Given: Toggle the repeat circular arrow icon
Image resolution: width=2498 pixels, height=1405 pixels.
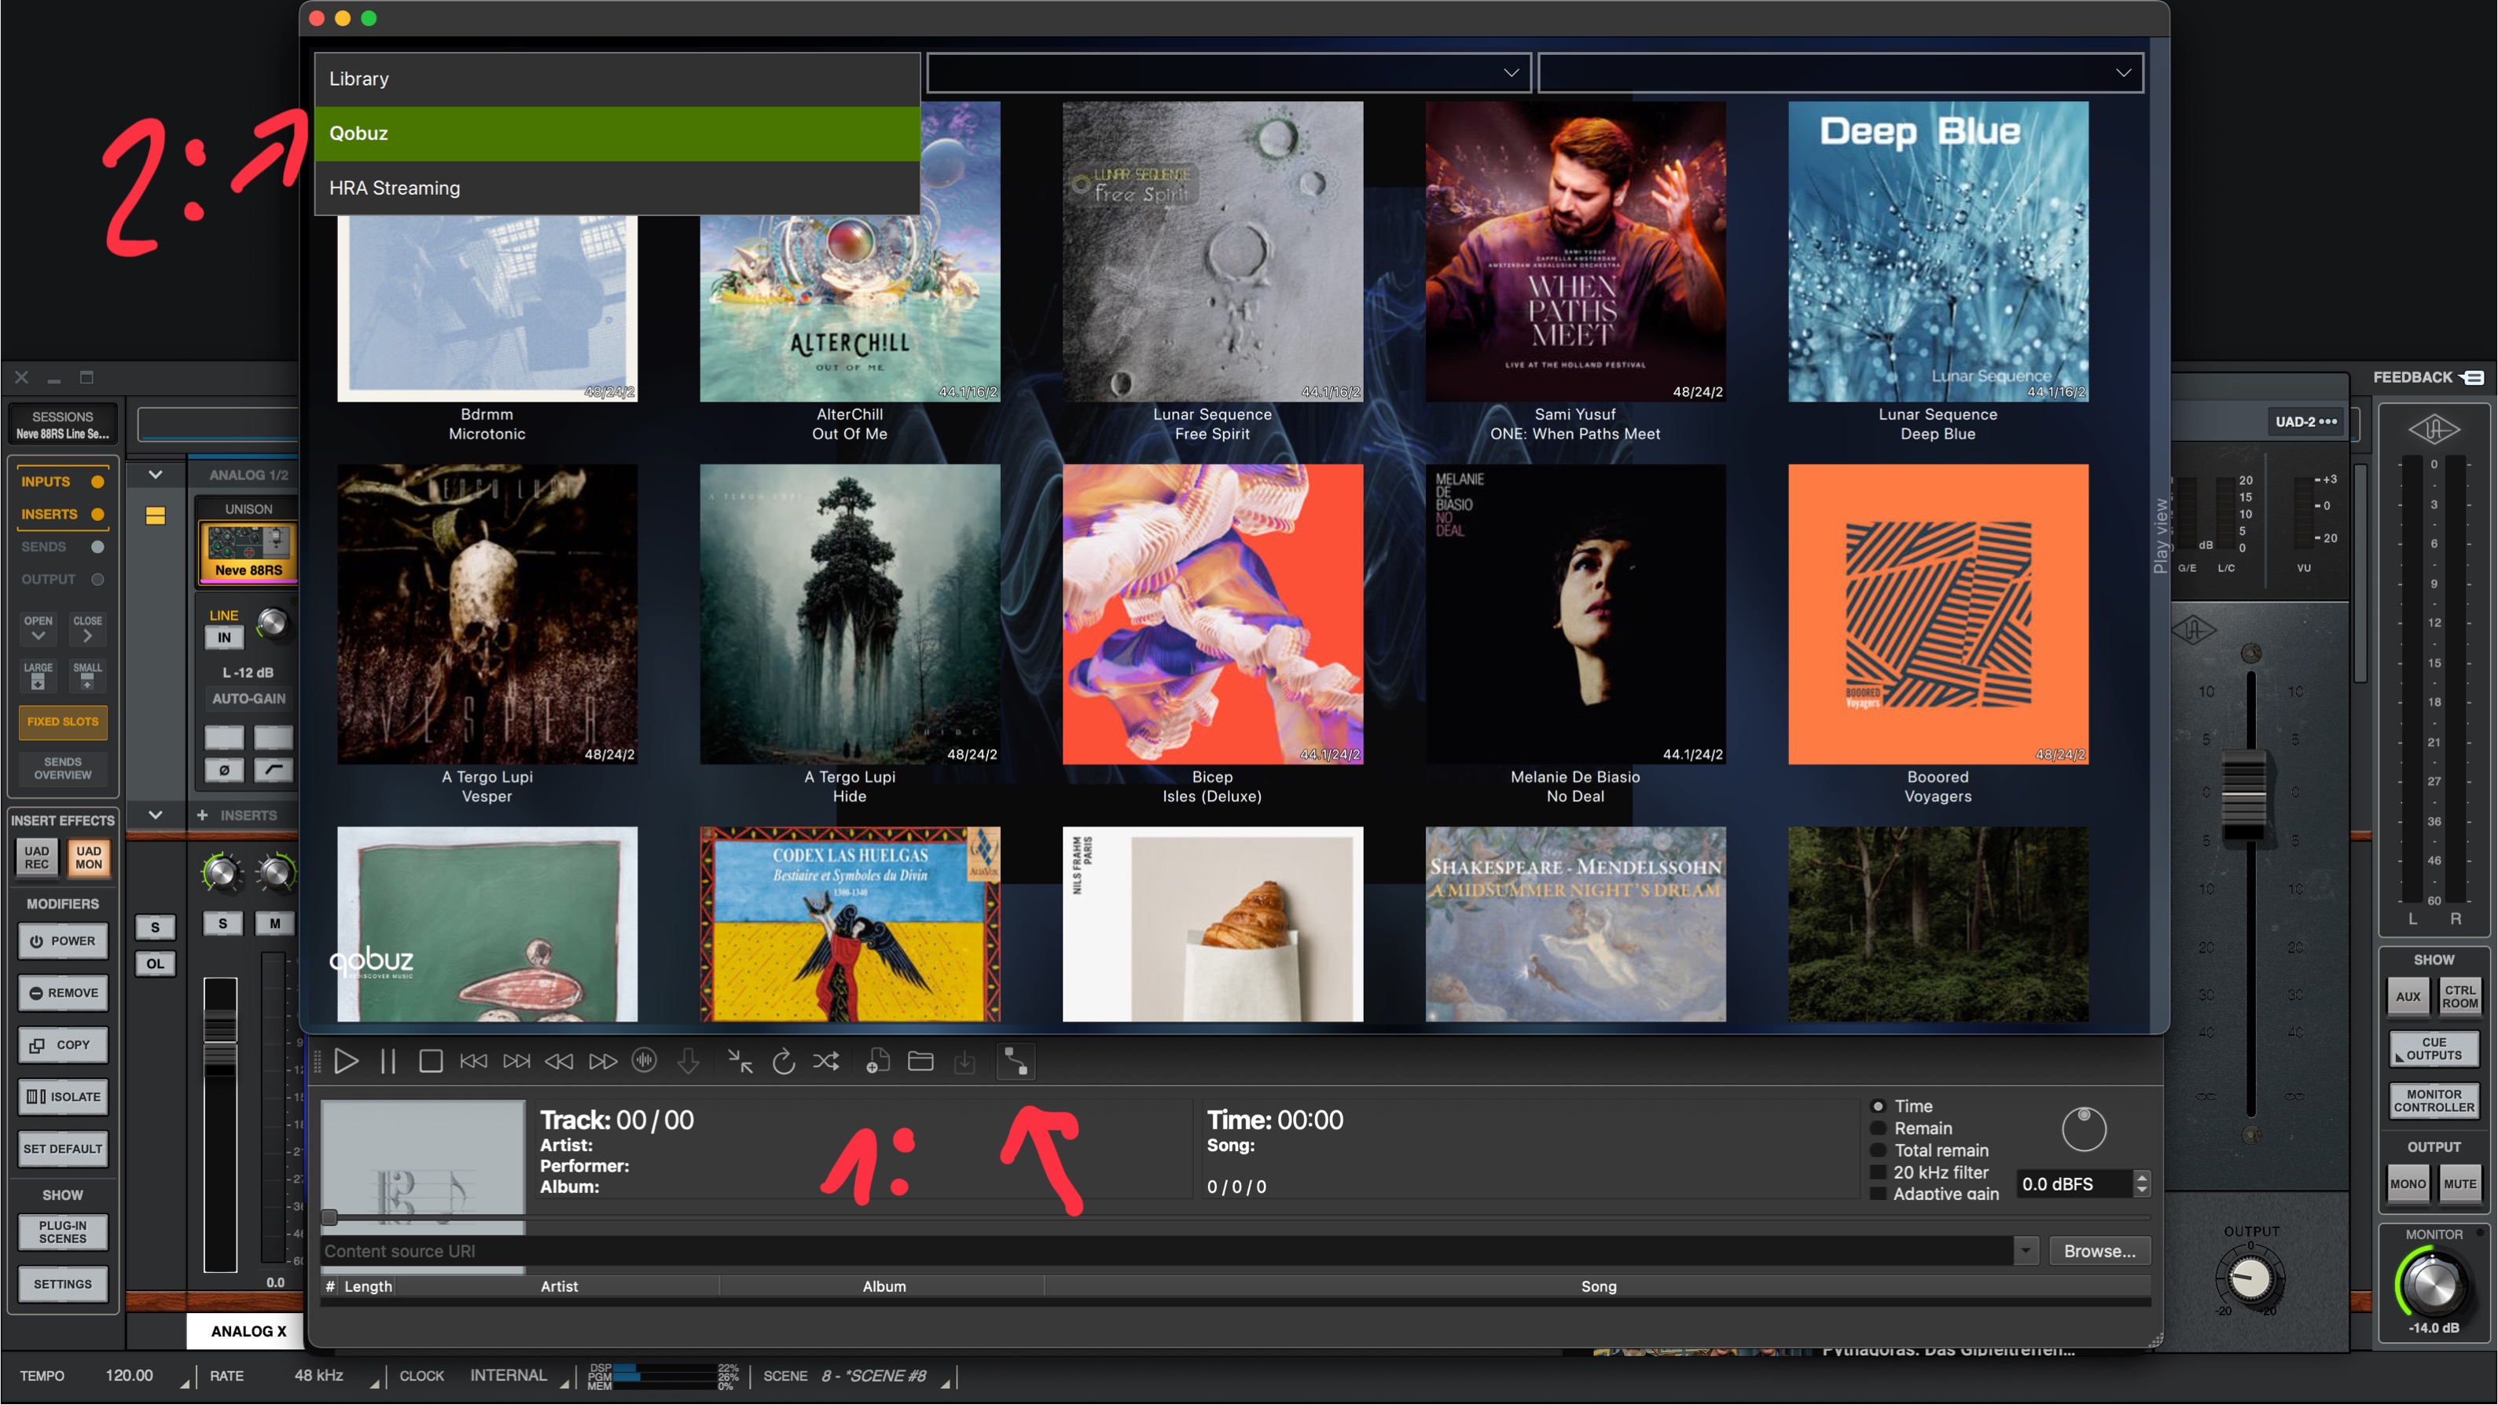Looking at the screenshot, I should pyautogui.click(x=784, y=1062).
